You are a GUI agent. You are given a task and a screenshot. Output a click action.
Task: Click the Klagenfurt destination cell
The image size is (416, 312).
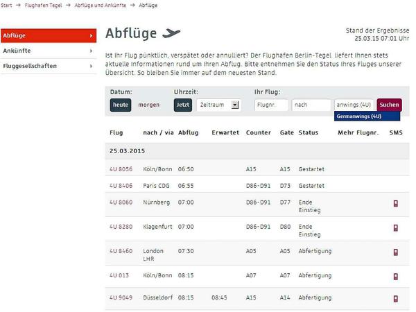point(157,227)
